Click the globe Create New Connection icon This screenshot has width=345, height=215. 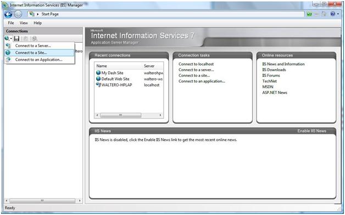7,38
